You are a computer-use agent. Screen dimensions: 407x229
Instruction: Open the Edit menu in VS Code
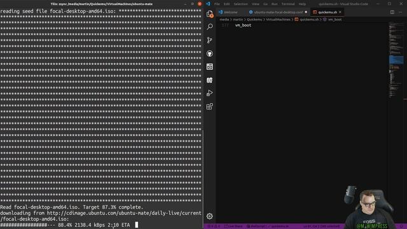tap(226, 4)
